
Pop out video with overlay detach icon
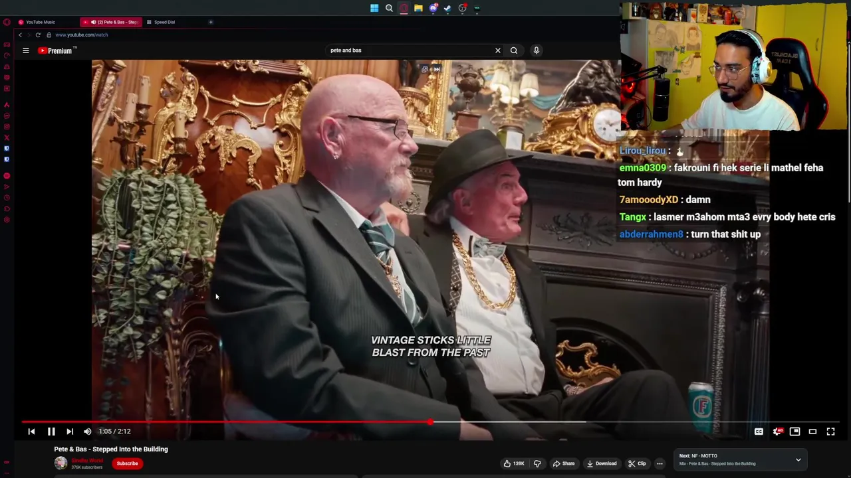click(x=425, y=69)
